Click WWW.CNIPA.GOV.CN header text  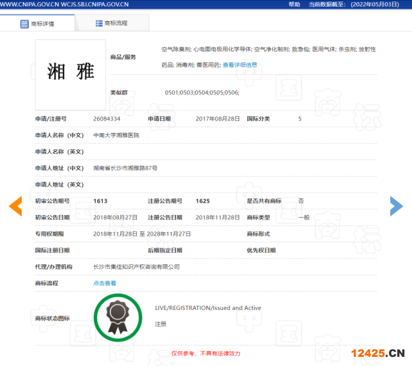[x=30, y=5]
